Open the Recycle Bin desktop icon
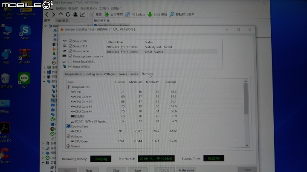The image size is (307, 172). (6, 81)
